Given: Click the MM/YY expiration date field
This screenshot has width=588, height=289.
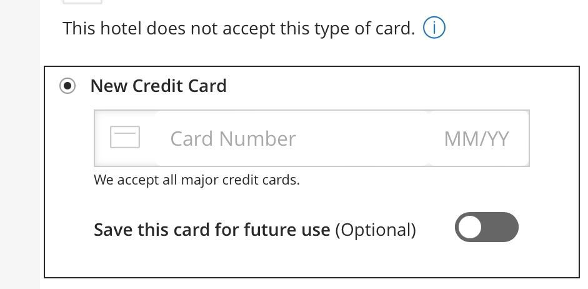Looking at the screenshot, I should [476, 139].
